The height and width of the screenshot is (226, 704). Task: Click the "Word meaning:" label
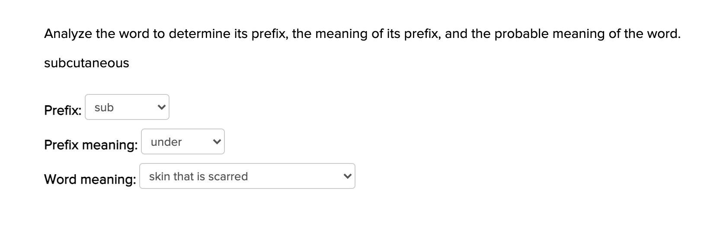pos(90,179)
